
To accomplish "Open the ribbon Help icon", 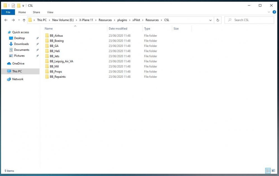I will coord(273,12).
